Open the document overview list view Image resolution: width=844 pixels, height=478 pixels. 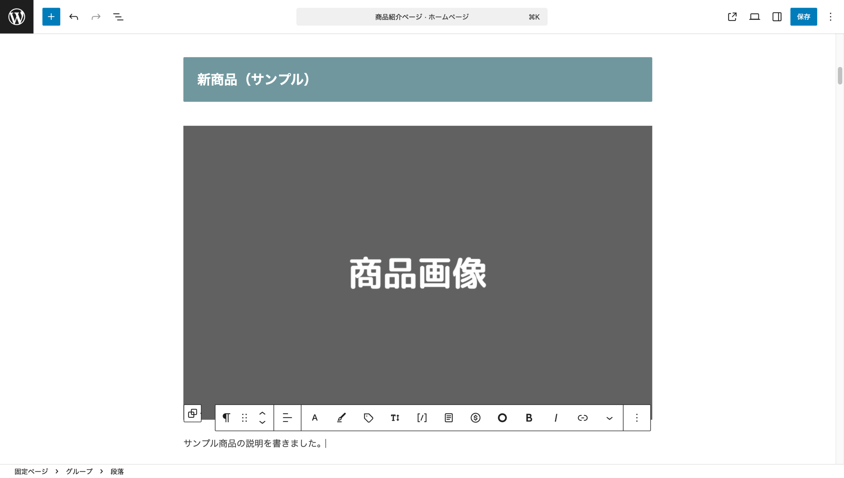click(118, 16)
